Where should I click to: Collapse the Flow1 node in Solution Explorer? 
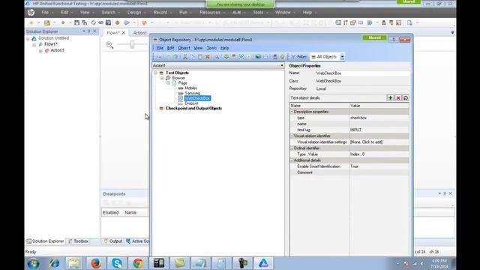click(x=34, y=45)
